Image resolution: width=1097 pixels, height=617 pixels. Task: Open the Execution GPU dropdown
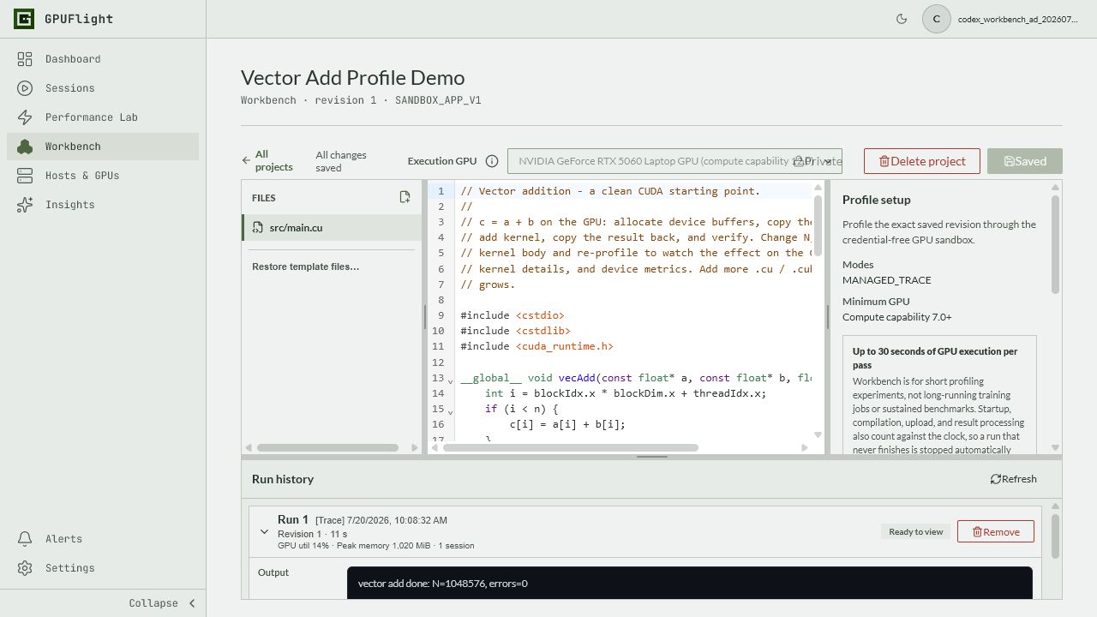[674, 161]
